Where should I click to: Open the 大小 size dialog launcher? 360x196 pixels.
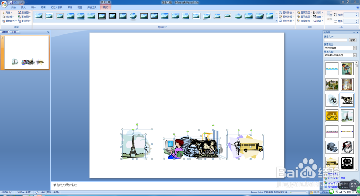pos(357,27)
